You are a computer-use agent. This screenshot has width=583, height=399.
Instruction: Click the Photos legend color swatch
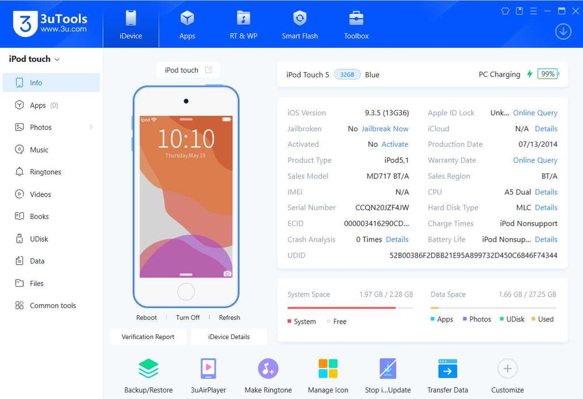click(x=465, y=319)
